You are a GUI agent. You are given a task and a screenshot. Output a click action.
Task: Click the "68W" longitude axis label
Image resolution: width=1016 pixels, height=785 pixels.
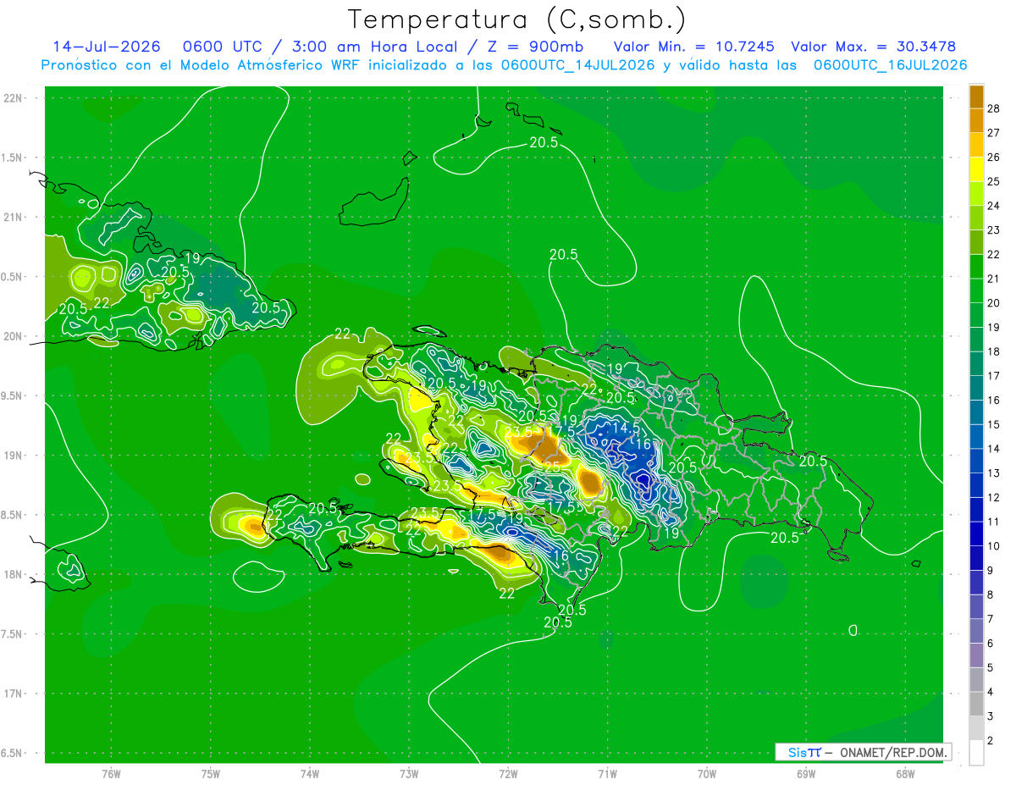tap(905, 774)
